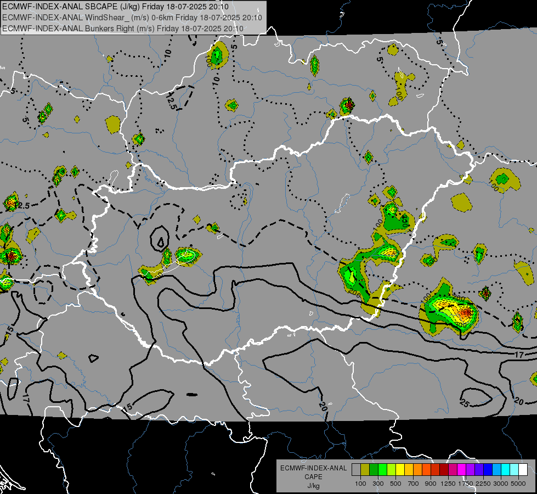Click the Bunkers Right (m/s) title line

pyautogui.click(x=123, y=29)
